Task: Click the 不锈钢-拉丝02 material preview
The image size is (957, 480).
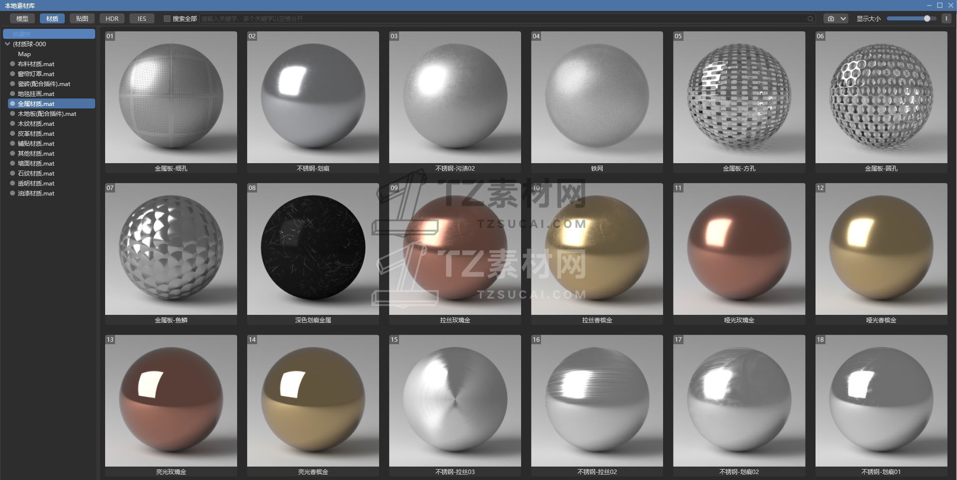Action: 597,401
